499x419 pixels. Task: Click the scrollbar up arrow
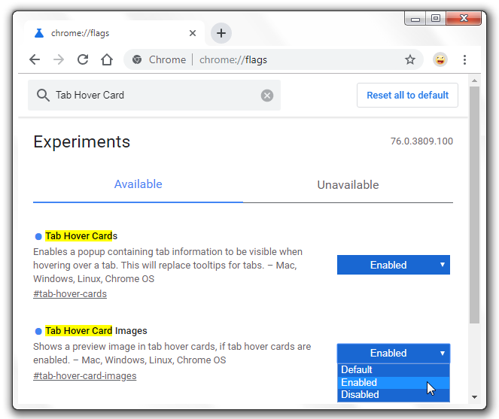[x=474, y=80]
